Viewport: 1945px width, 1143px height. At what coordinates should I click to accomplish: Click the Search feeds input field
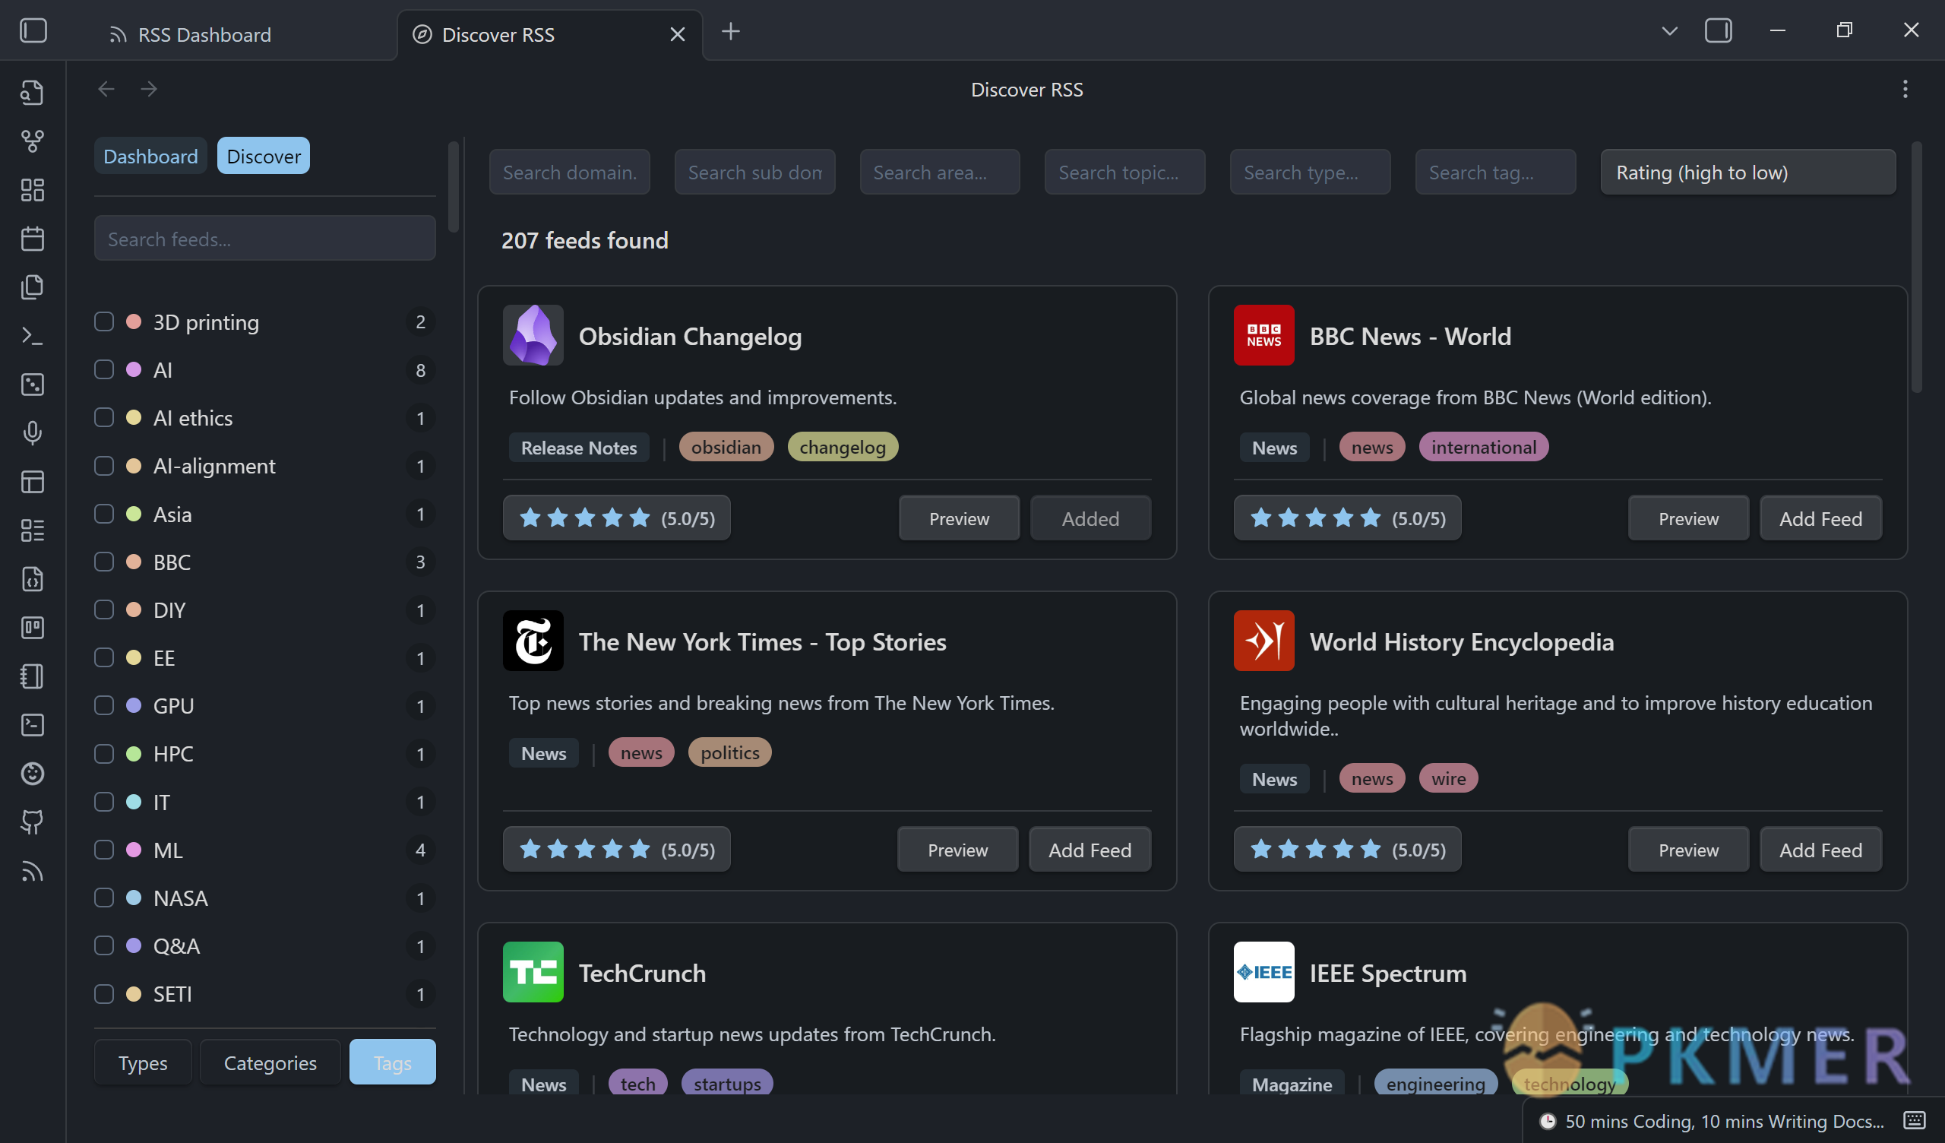[264, 238]
